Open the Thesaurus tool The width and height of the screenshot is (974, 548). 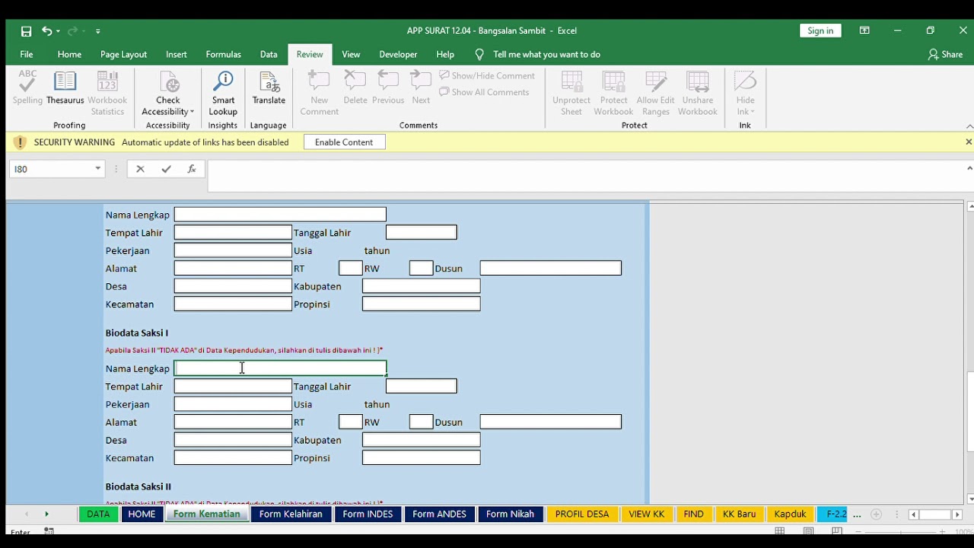65,88
